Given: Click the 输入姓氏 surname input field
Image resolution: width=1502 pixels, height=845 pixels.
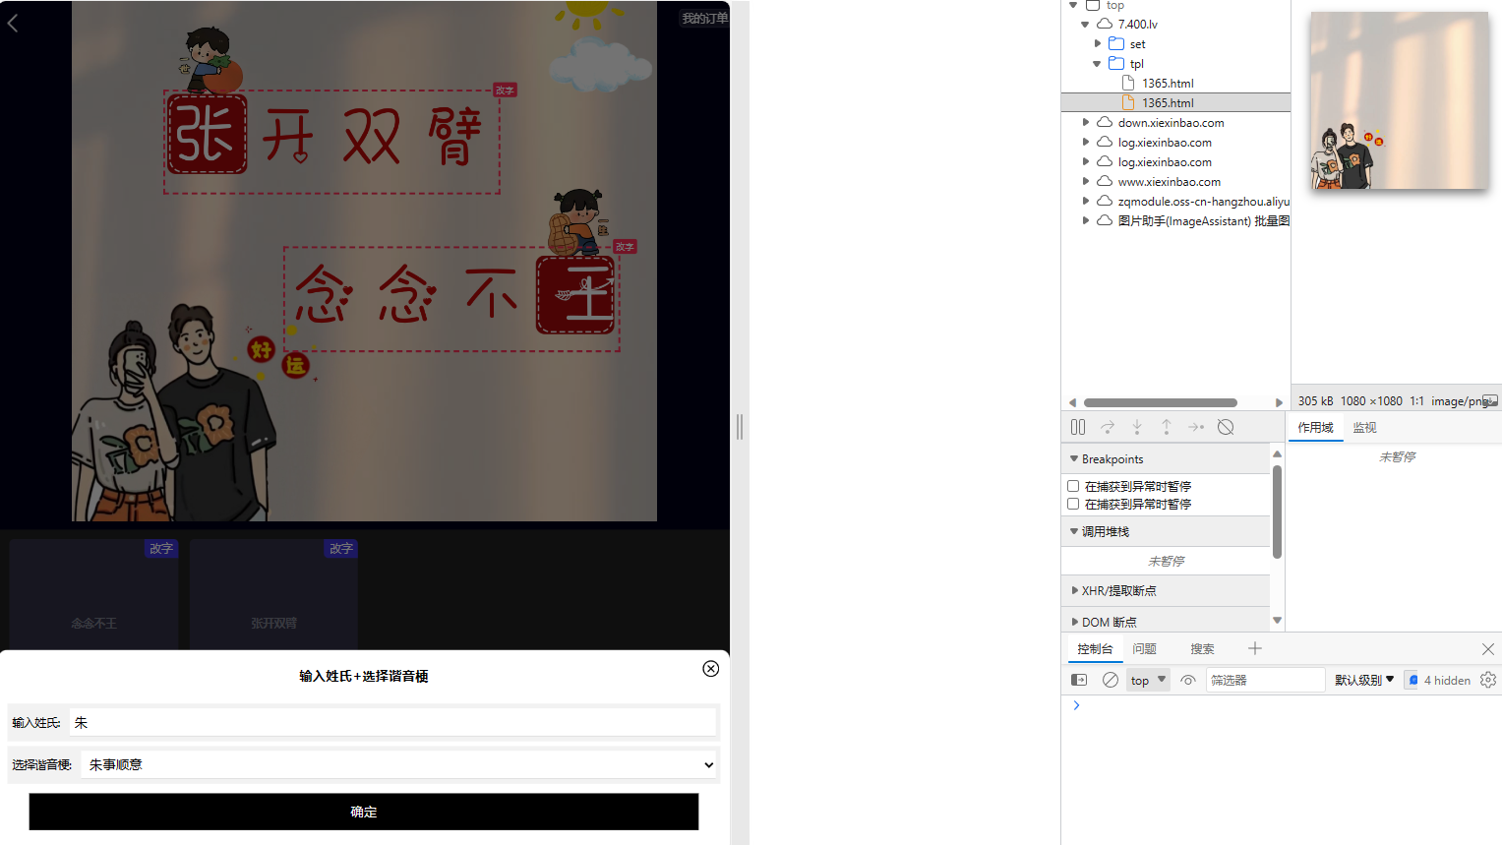Looking at the screenshot, I should coord(391,722).
